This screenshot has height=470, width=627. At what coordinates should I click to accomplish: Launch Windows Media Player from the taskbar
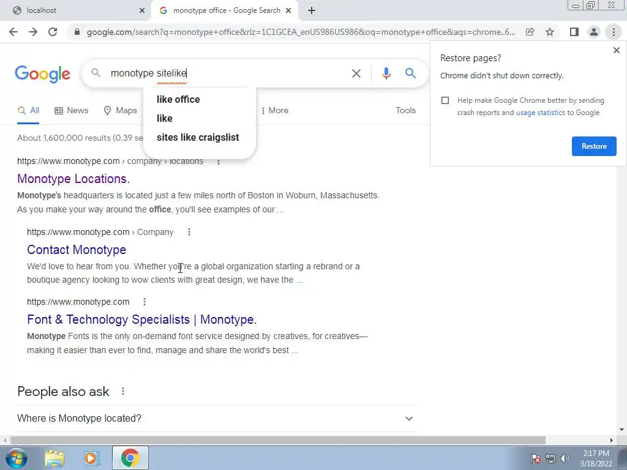91,458
